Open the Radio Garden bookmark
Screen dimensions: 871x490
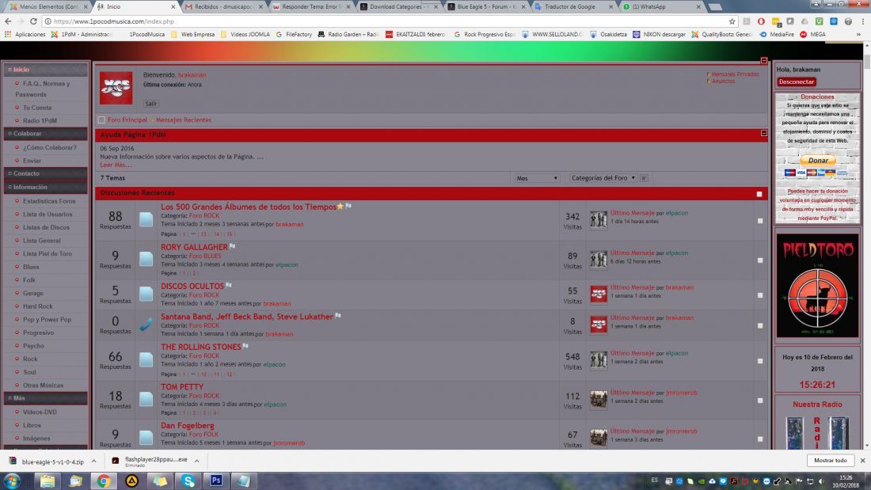click(x=348, y=35)
